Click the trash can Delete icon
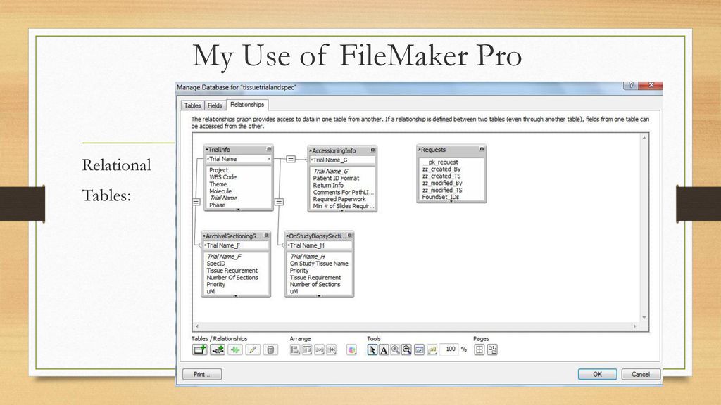Screen dimensions: 721x405 point(270,350)
